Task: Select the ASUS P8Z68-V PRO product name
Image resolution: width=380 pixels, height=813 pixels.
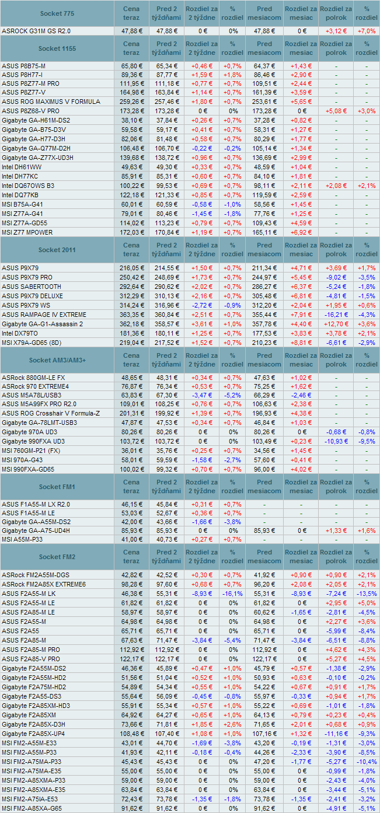Action: pos(31,110)
